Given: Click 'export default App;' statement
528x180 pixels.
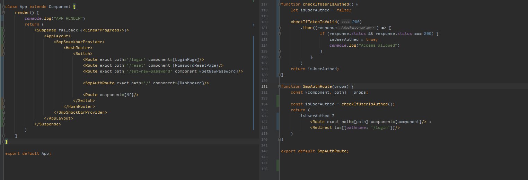Looking at the screenshot, I should 28,153.
